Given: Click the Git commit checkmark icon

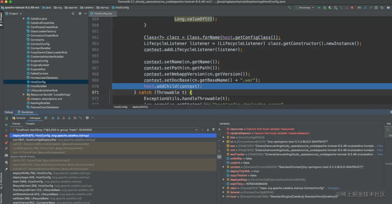Looking at the screenshot, I should coord(371,8).
